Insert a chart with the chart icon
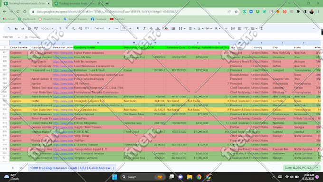Screen dimensions: 323x182 239,29
